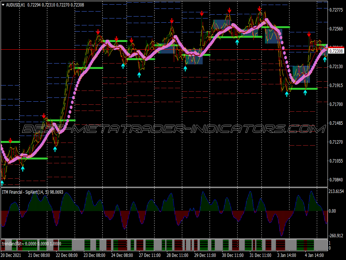Screen dimensions: 346x260
Task: Click the 21 Dec 08:00 time label
Action: pos(39,255)
